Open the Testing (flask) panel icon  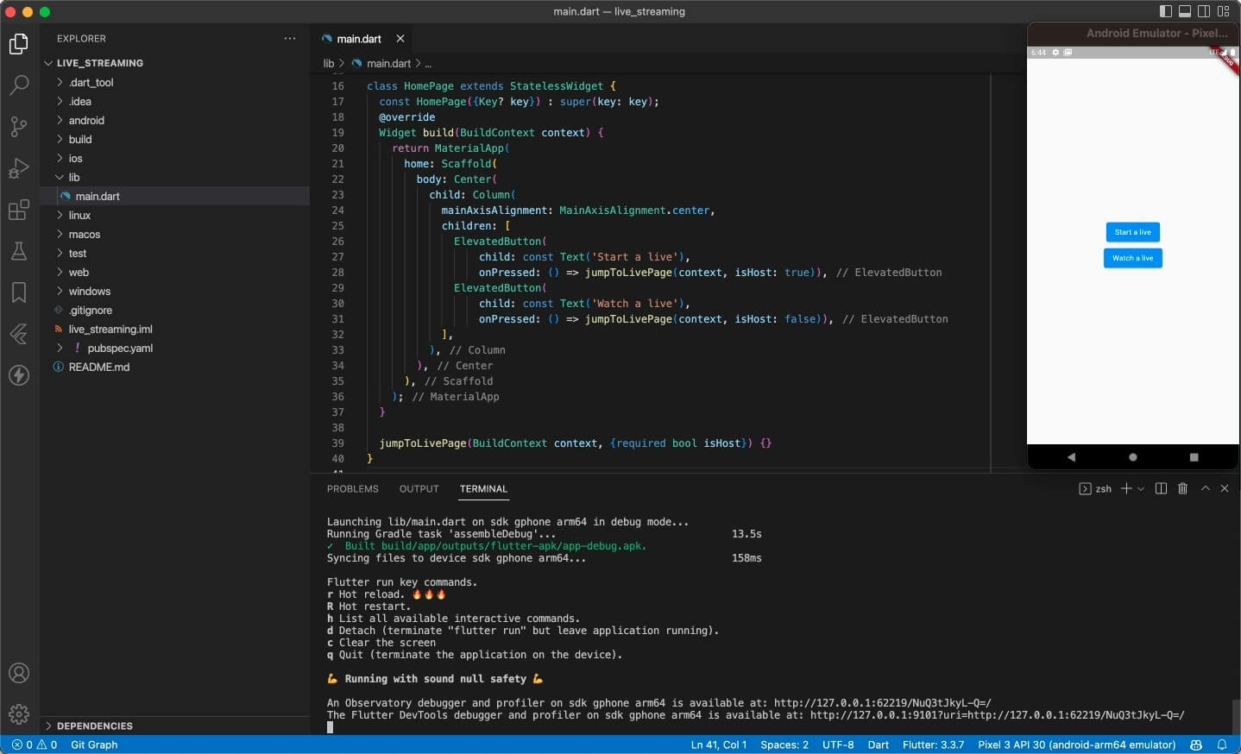point(19,251)
